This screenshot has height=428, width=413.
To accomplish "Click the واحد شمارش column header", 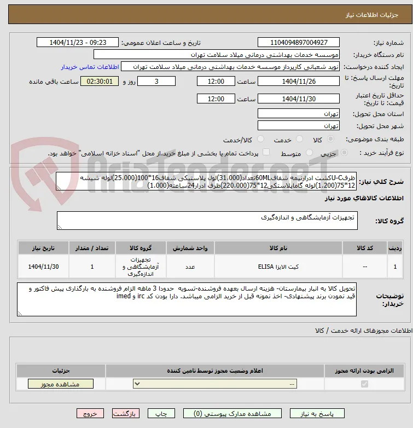I will pyautogui.click(x=190, y=248).
